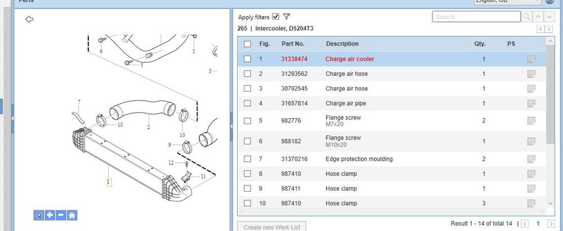This screenshot has height=231, width=563.
Task: Select checkbox for Edge protection moulding
Action: click(x=247, y=159)
